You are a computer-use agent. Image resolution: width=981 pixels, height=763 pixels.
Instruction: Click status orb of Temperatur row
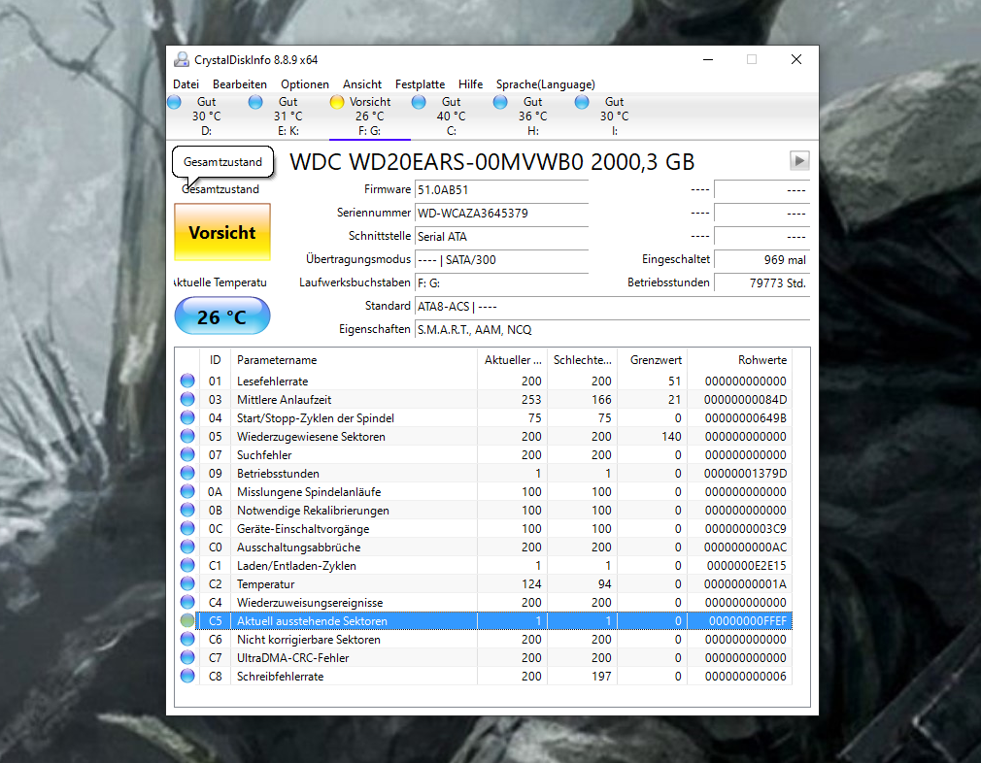[187, 583]
